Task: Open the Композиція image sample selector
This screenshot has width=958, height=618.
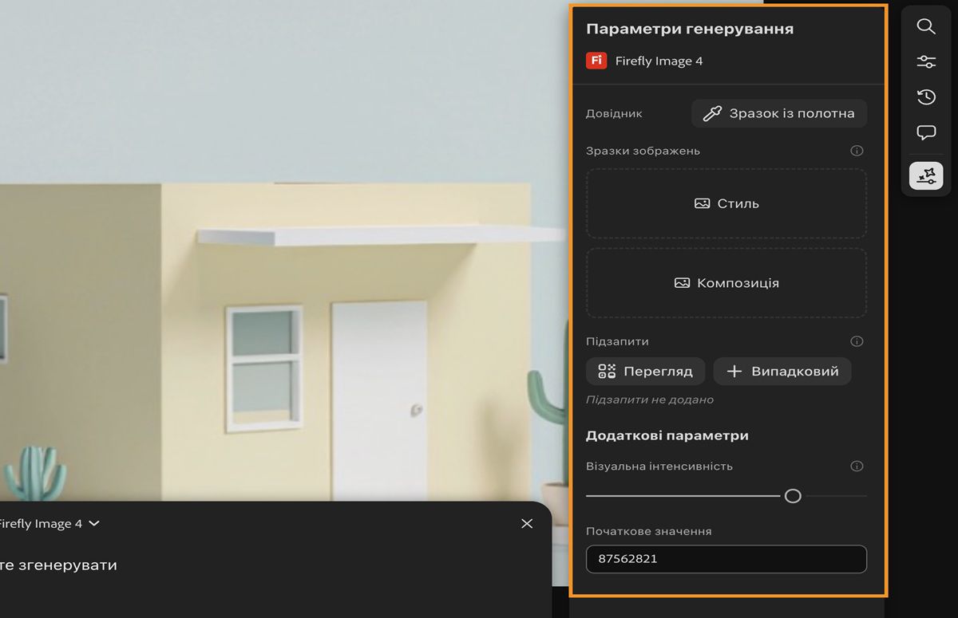Action: (x=726, y=282)
